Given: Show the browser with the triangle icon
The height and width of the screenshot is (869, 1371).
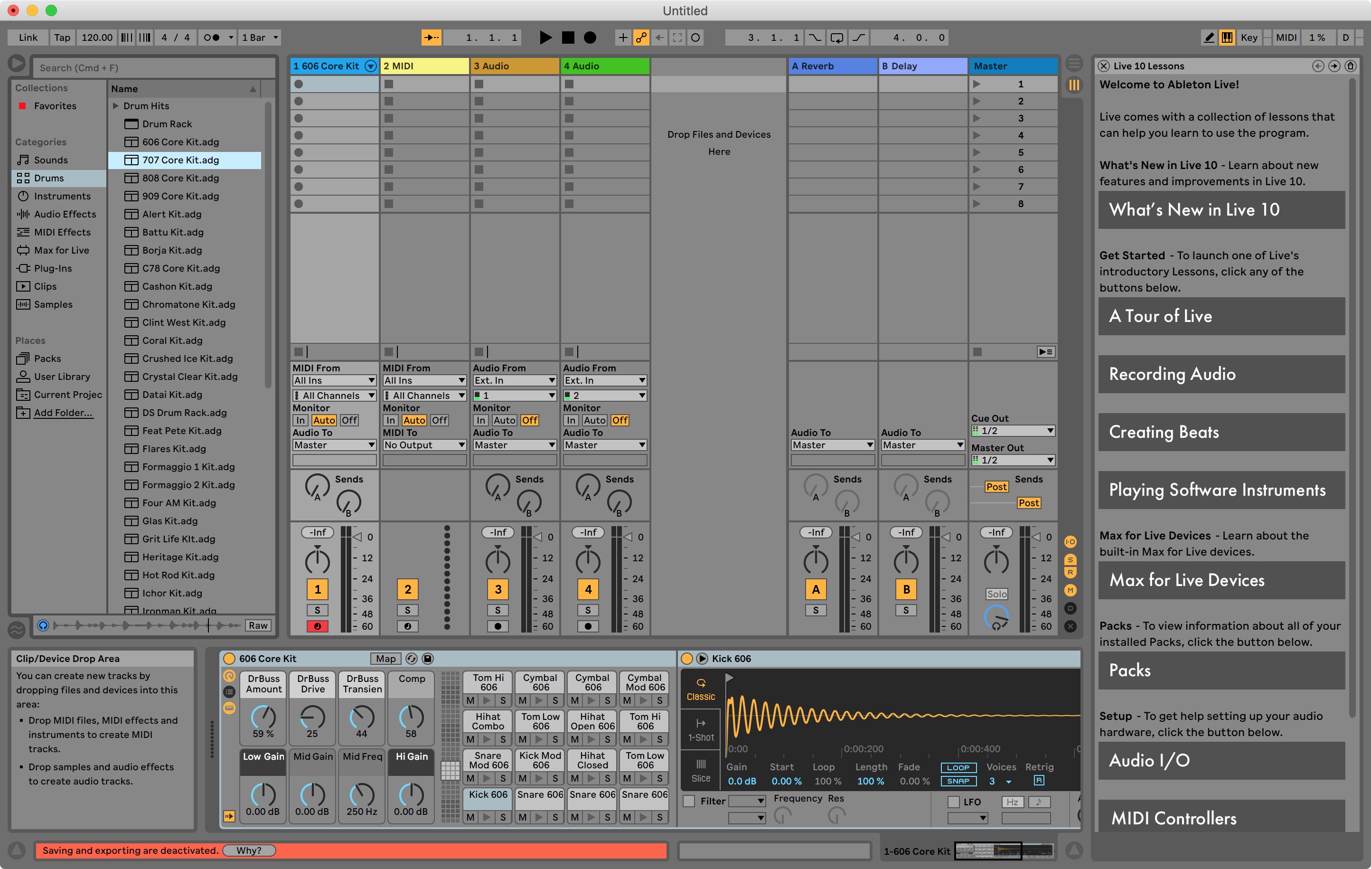Looking at the screenshot, I should click(17, 63).
